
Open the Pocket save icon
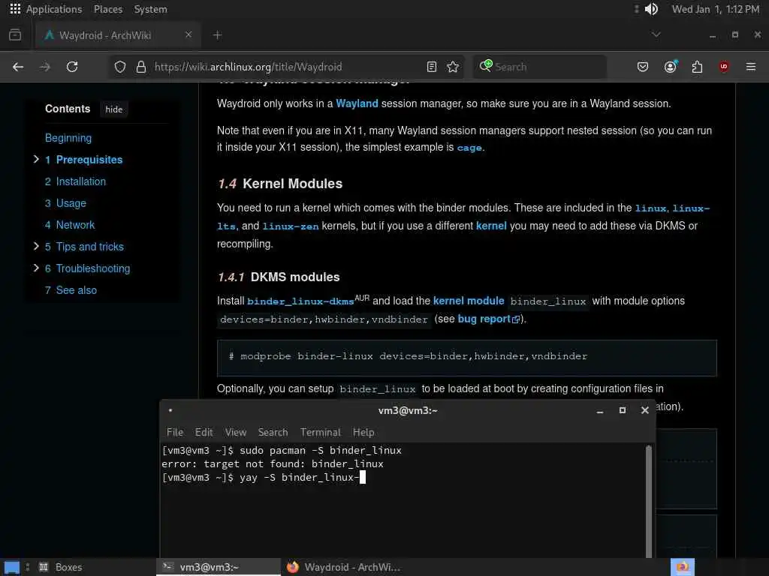tap(643, 67)
